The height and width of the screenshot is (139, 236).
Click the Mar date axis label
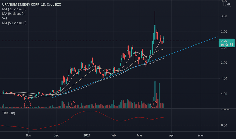[140, 135]
